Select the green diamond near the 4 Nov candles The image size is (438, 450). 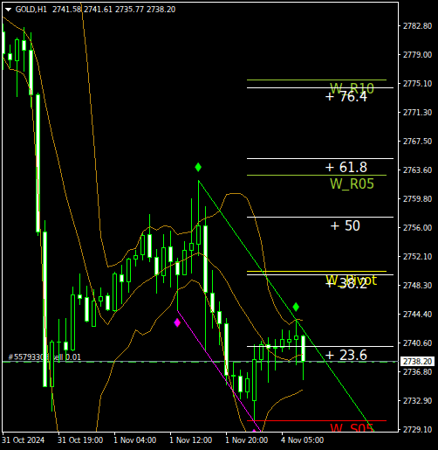click(296, 307)
